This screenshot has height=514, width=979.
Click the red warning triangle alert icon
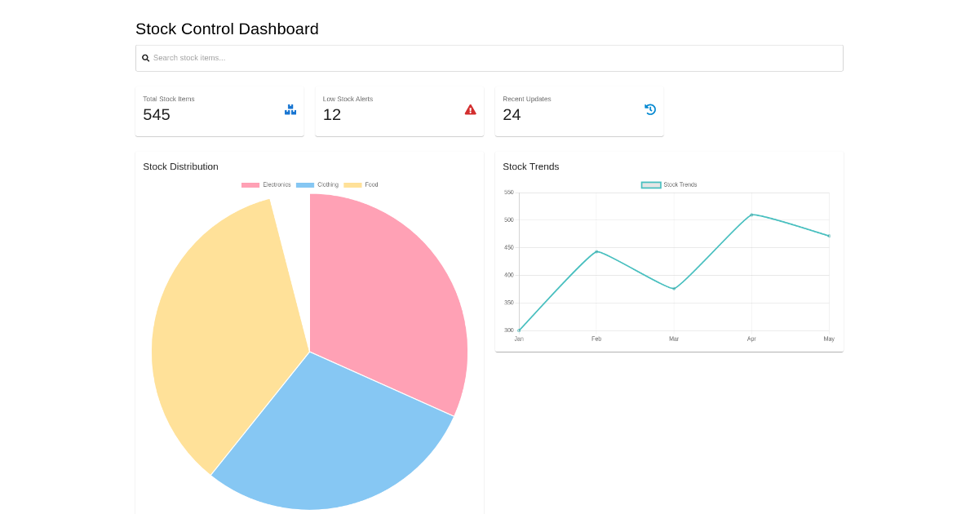[470, 109]
